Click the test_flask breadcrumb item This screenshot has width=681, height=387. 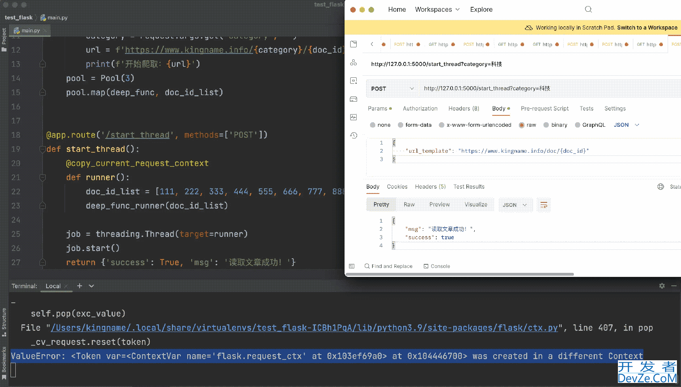(x=19, y=17)
